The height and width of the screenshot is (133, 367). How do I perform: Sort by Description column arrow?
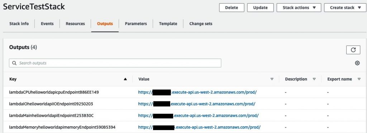click(314, 79)
